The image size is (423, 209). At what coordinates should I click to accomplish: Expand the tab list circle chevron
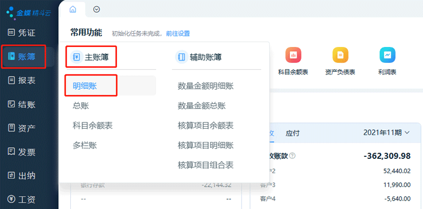click(97, 9)
